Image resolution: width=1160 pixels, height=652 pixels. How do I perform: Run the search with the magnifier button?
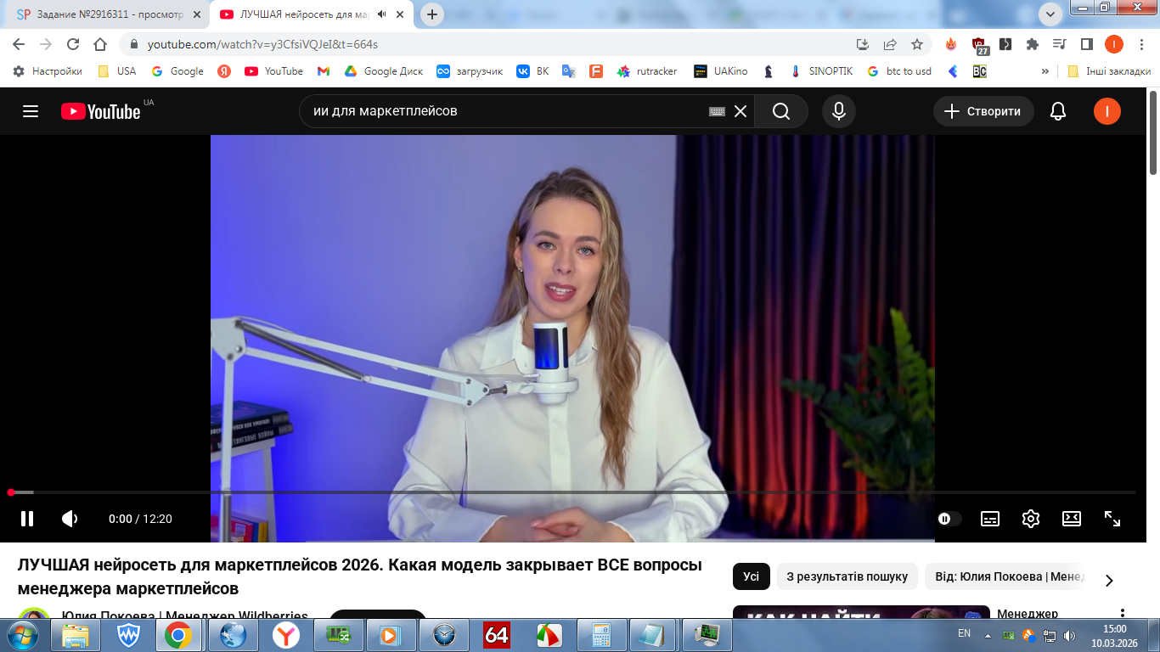[x=781, y=111]
